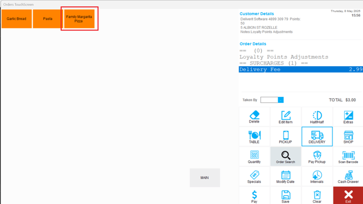The width and height of the screenshot is (363, 204).
Task: Click the Customer Details heading
Action: click(257, 14)
